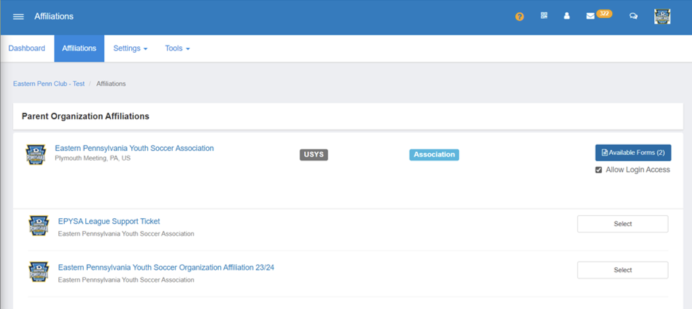The width and height of the screenshot is (692, 309).
Task: Click the Organization Affiliation 23/24 logo
Action: pyautogui.click(x=39, y=271)
